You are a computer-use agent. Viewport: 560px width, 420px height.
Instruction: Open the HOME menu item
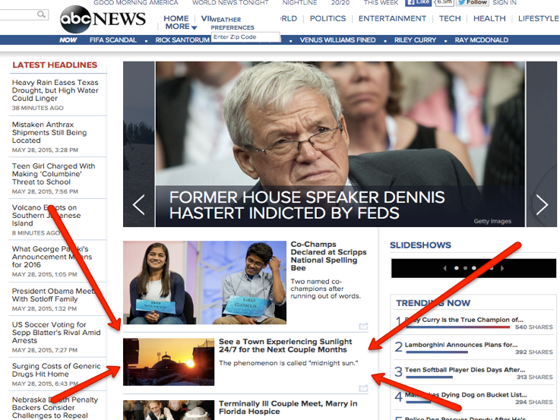(x=176, y=18)
